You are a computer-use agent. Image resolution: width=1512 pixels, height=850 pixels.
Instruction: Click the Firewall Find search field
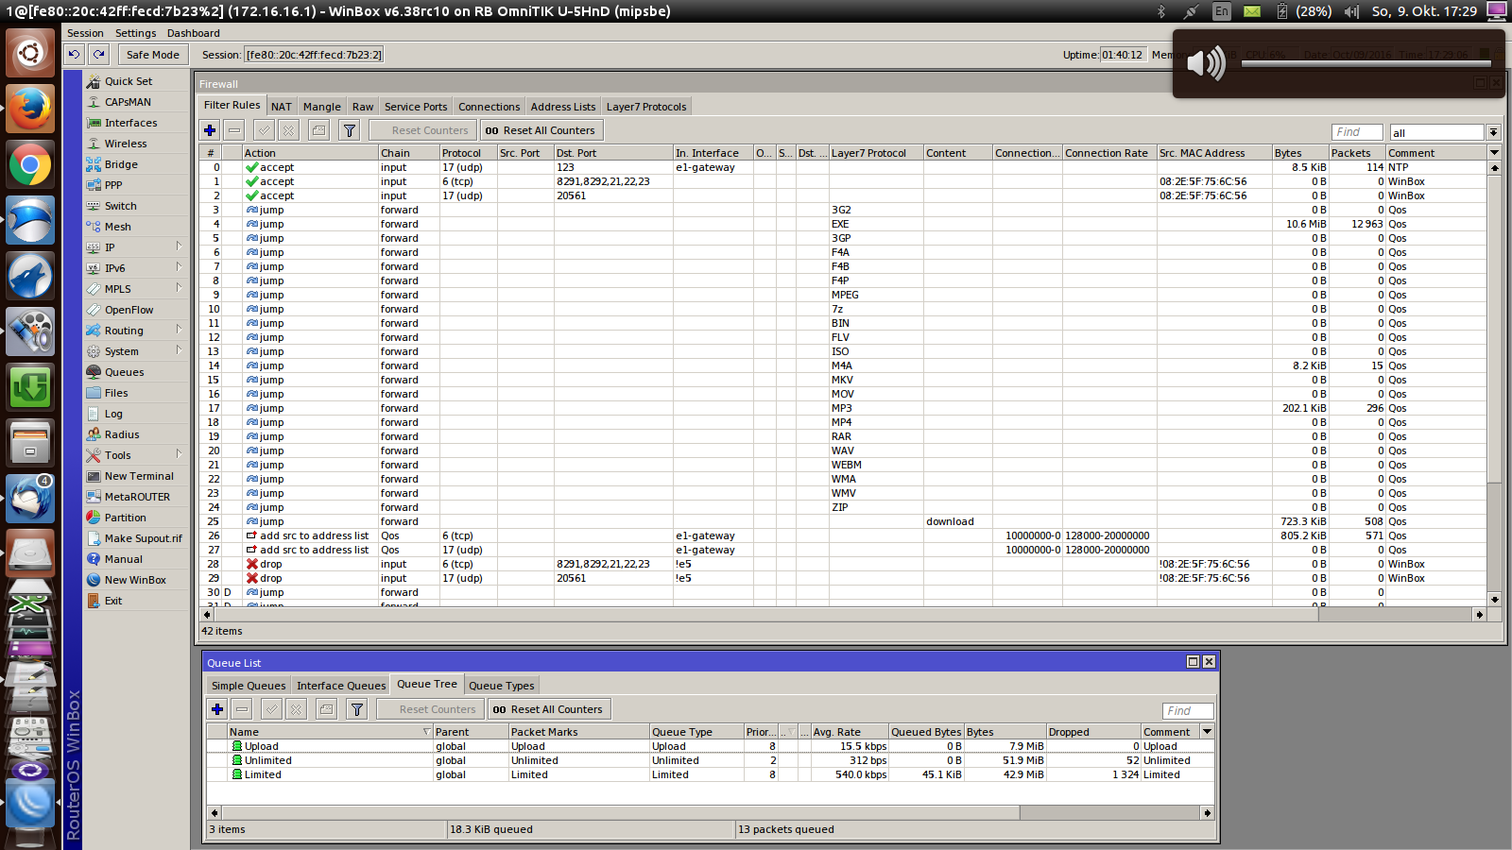[x=1357, y=132]
